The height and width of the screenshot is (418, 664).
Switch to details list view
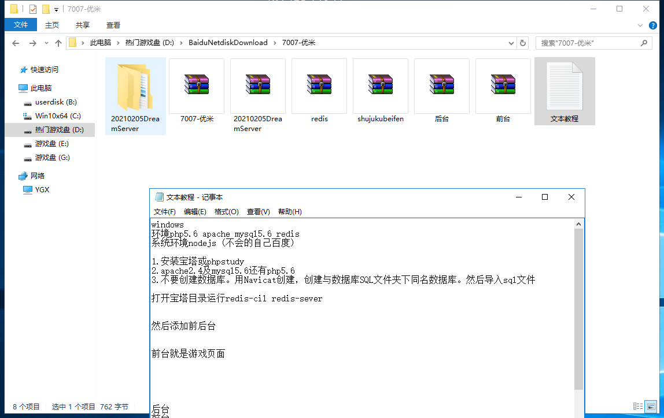click(x=638, y=406)
